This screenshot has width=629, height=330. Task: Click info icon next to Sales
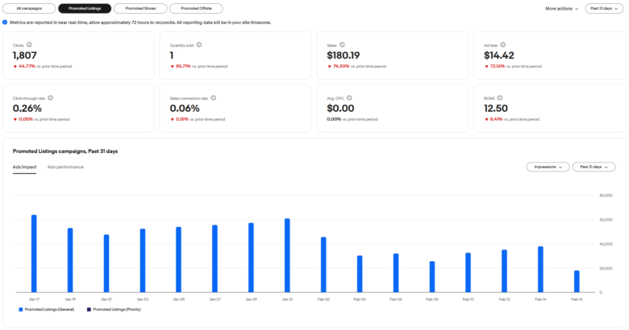[x=342, y=45]
